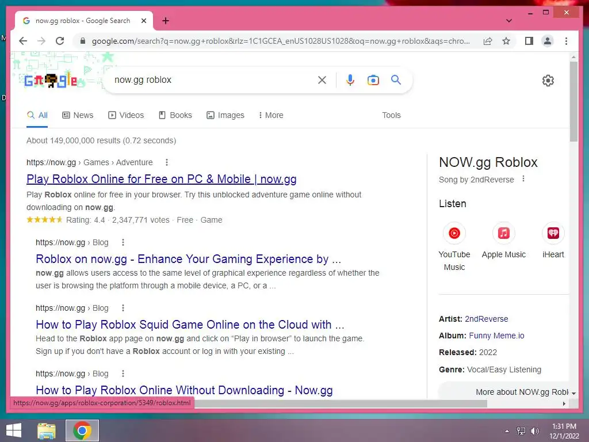Open Roblox Online Without Downloading link
Viewport: 589px width, 442px height.
click(184, 390)
